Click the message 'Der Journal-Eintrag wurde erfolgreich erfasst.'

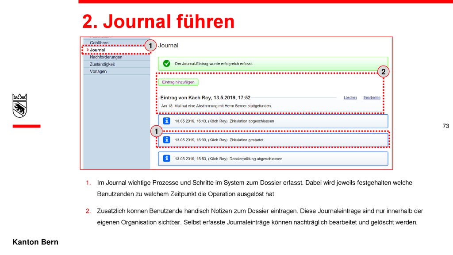click(x=214, y=64)
